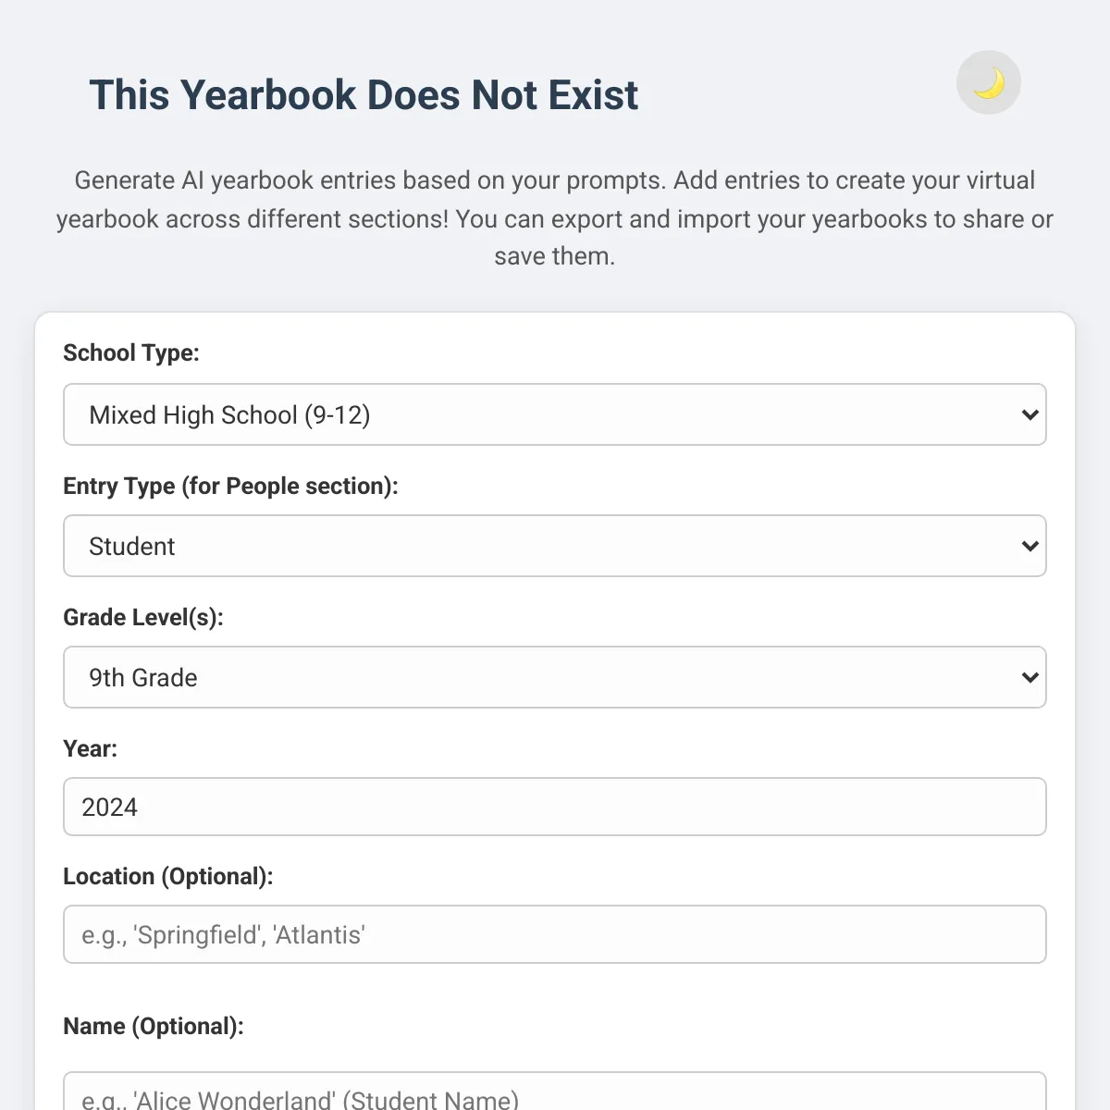Click the 'Location (Optional):' label
This screenshot has width=1110, height=1110.
click(x=168, y=876)
